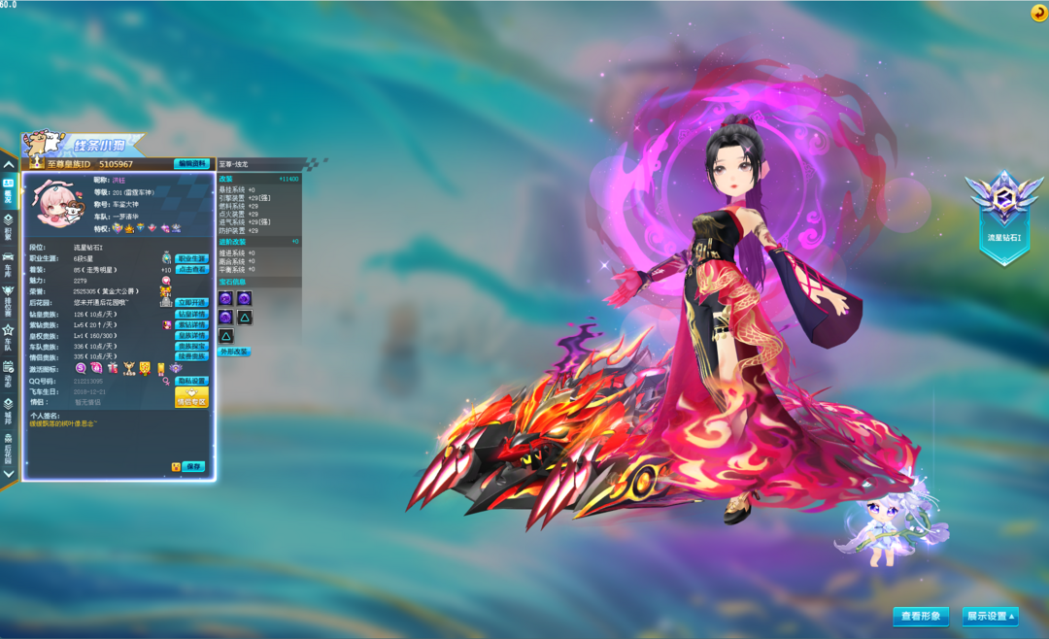Click the title text 车鉴大神

pos(125,205)
